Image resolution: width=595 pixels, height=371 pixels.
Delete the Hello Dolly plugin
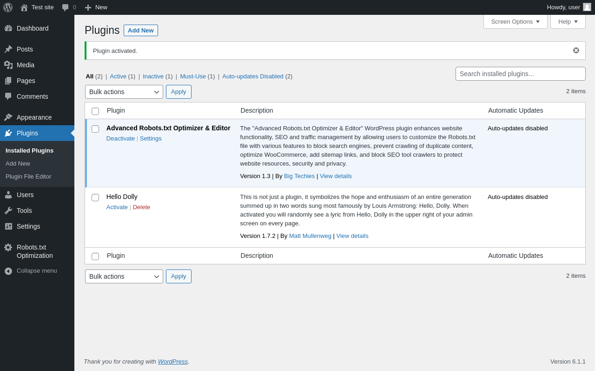[141, 207]
